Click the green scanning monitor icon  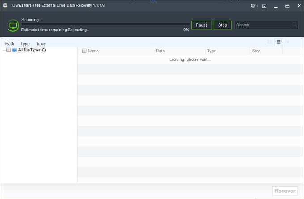pos(13,25)
